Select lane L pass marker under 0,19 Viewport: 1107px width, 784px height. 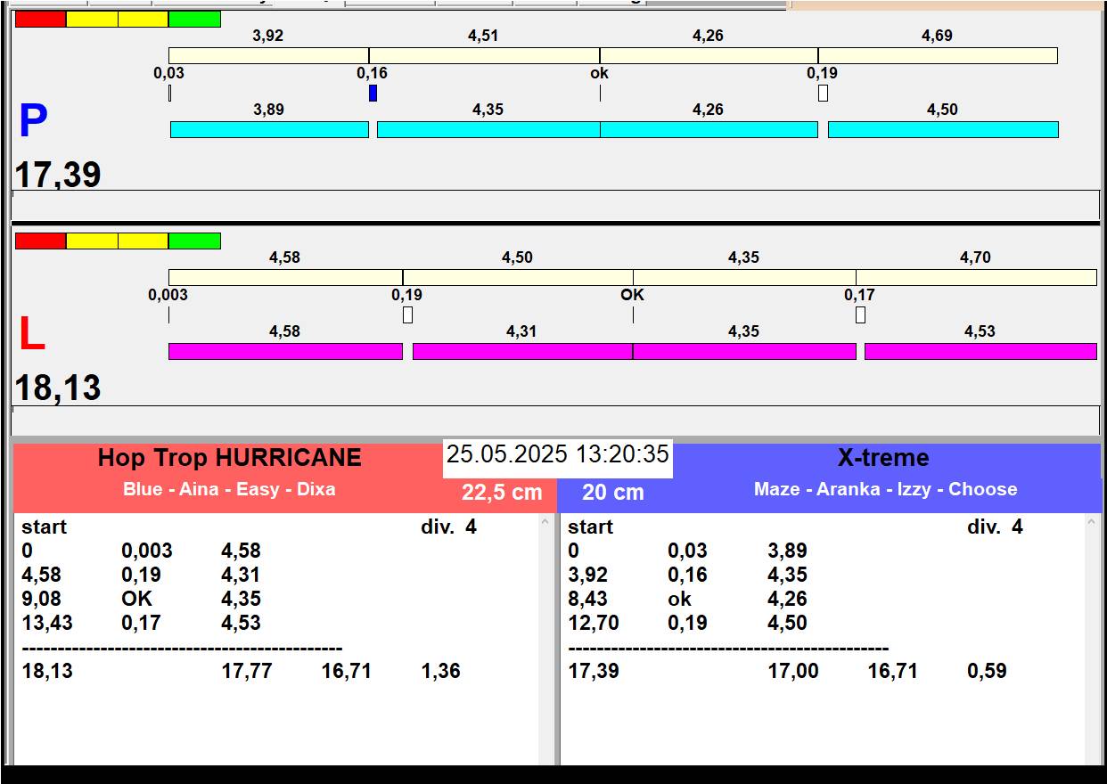coord(407,314)
